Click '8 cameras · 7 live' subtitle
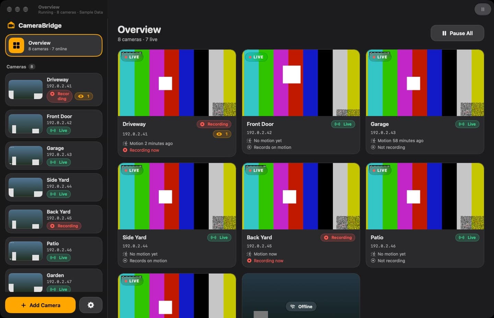The height and width of the screenshot is (318, 494). 138,39
